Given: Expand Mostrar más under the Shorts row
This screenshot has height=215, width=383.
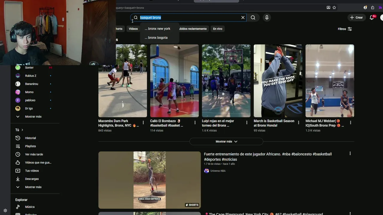Looking at the screenshot, I should click(226, 142).
